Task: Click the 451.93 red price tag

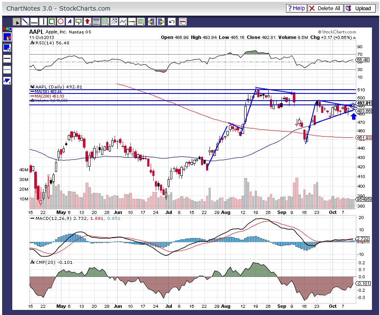Action: pos(364,137)
